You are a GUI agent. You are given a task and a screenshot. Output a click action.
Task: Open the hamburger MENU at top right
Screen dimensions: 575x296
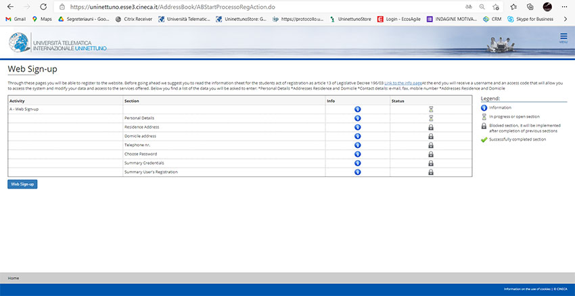tap(563, 38)
